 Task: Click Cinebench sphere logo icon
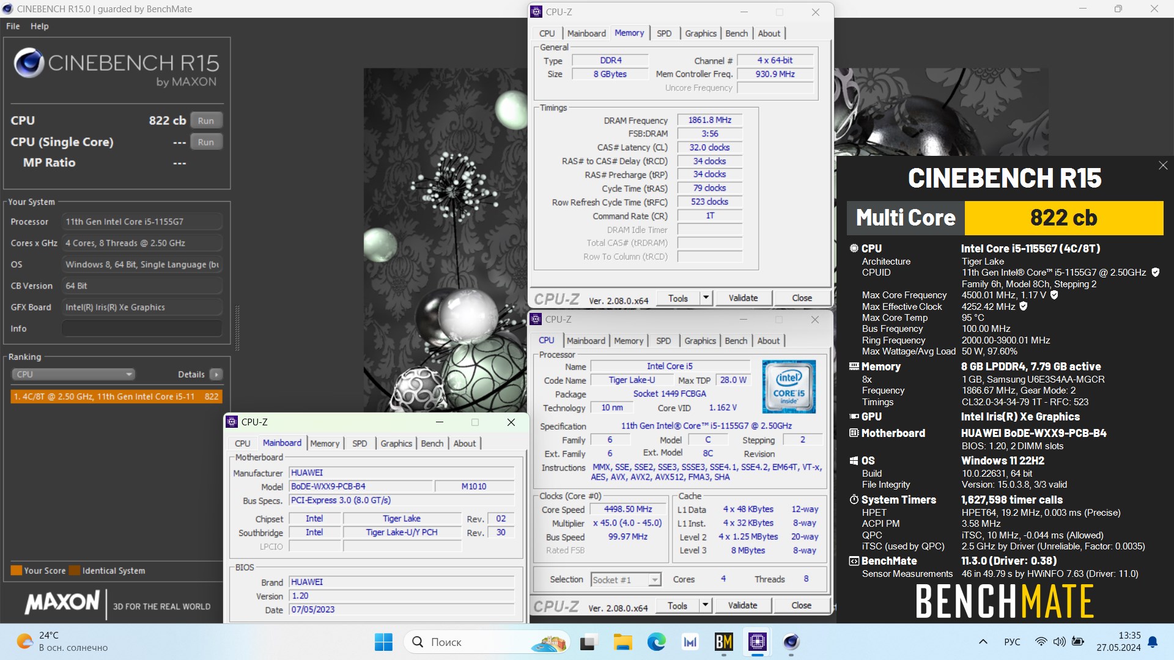28,63
